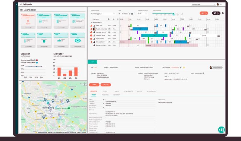
Task: Open the calendar date picker icon
Action: pos(132,14)
